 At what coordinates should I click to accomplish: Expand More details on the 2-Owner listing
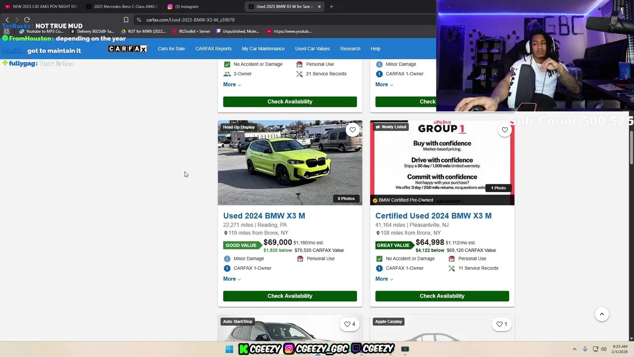(232, 84)
